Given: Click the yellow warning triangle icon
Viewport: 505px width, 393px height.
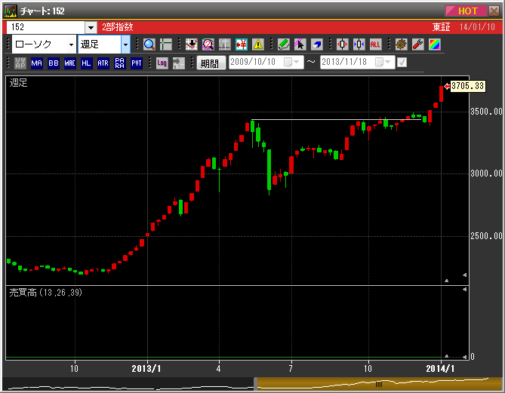Looking at the screenshot, I should (258, 45).
